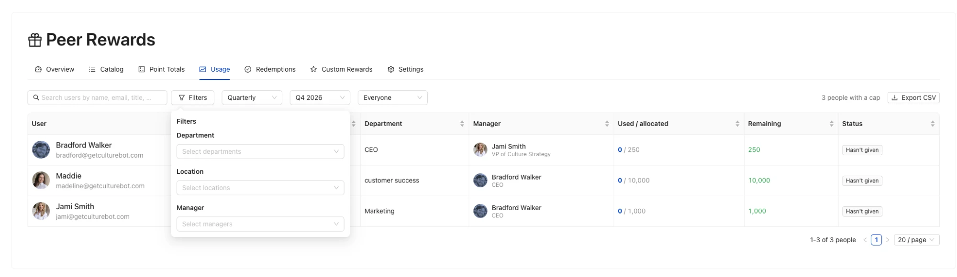Click Bradford Walker's avatar in User column

tap(41, 149)
